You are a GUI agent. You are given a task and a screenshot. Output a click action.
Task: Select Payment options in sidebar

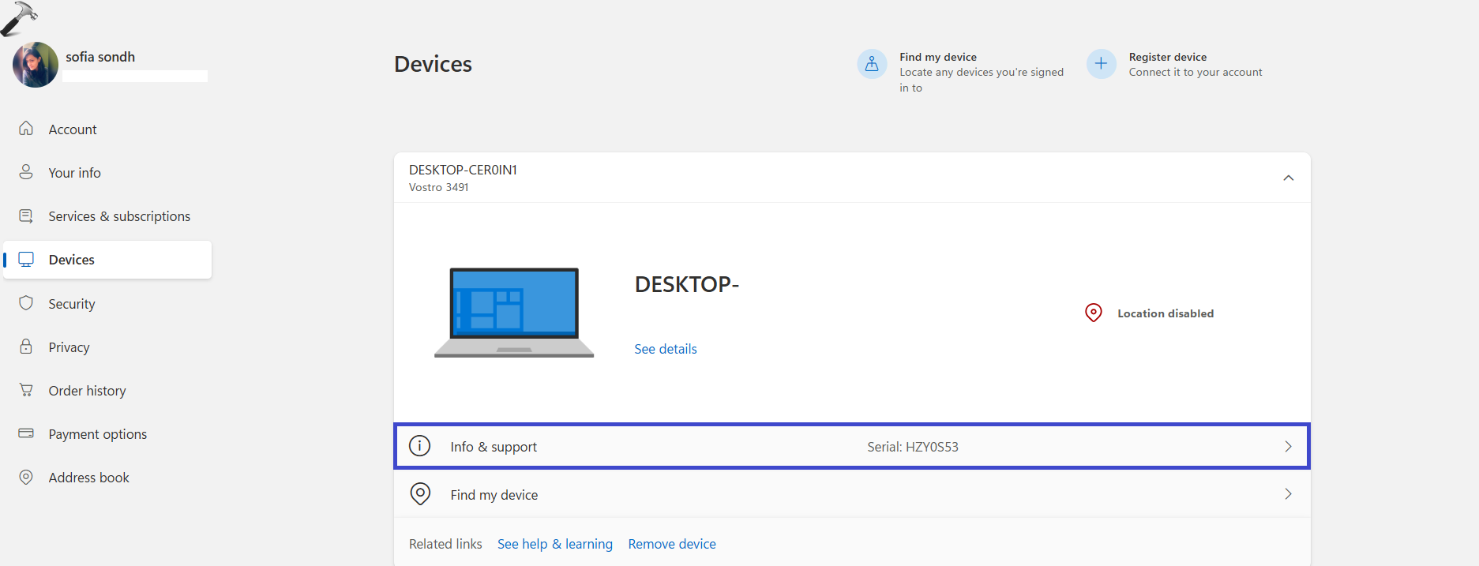pyautogui.click(x=97, y=434)
